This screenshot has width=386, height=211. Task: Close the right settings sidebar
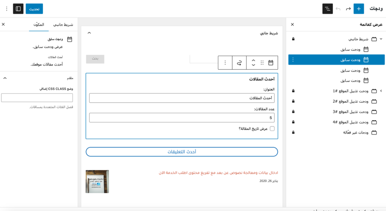(x=3, y=24)
